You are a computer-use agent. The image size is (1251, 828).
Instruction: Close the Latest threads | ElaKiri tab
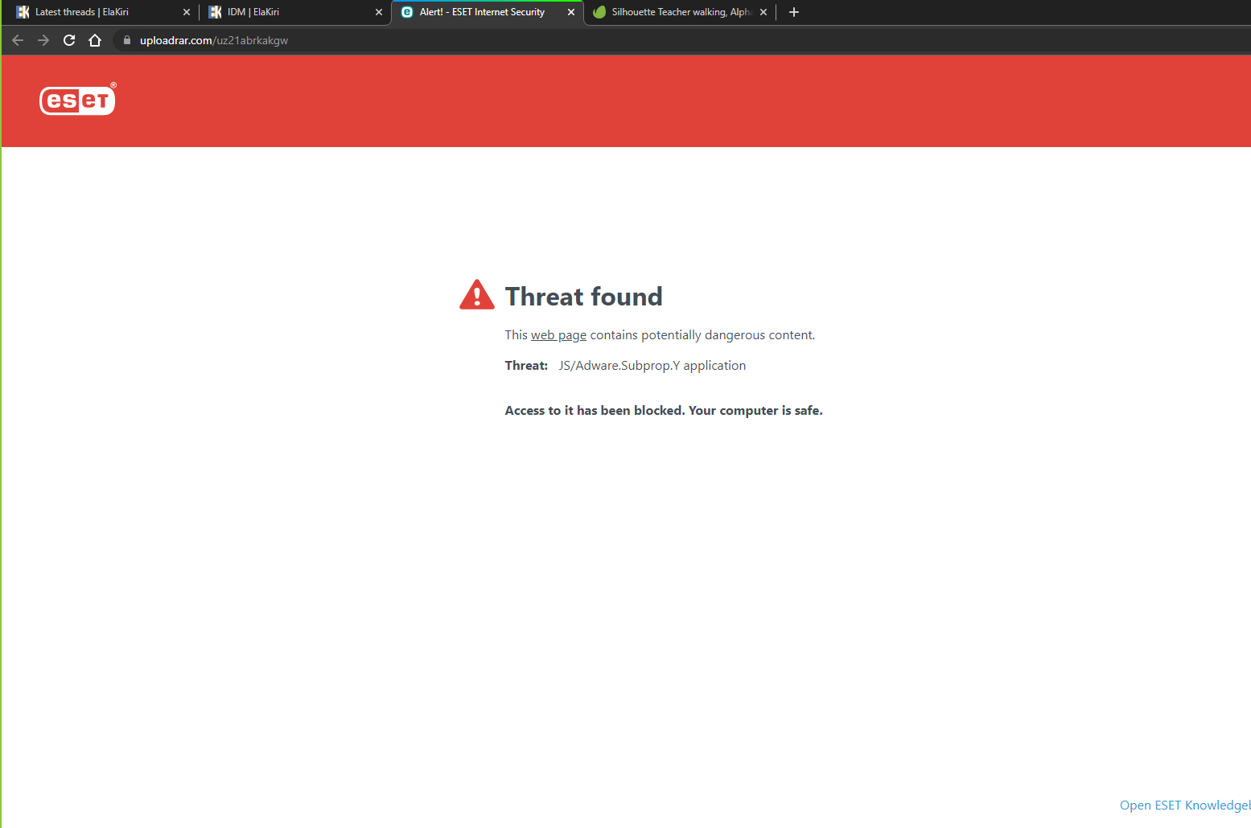[187, 12]
